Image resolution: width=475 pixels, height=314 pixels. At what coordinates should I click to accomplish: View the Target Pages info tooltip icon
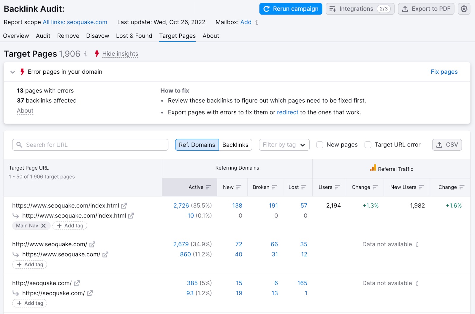point(86,54)
